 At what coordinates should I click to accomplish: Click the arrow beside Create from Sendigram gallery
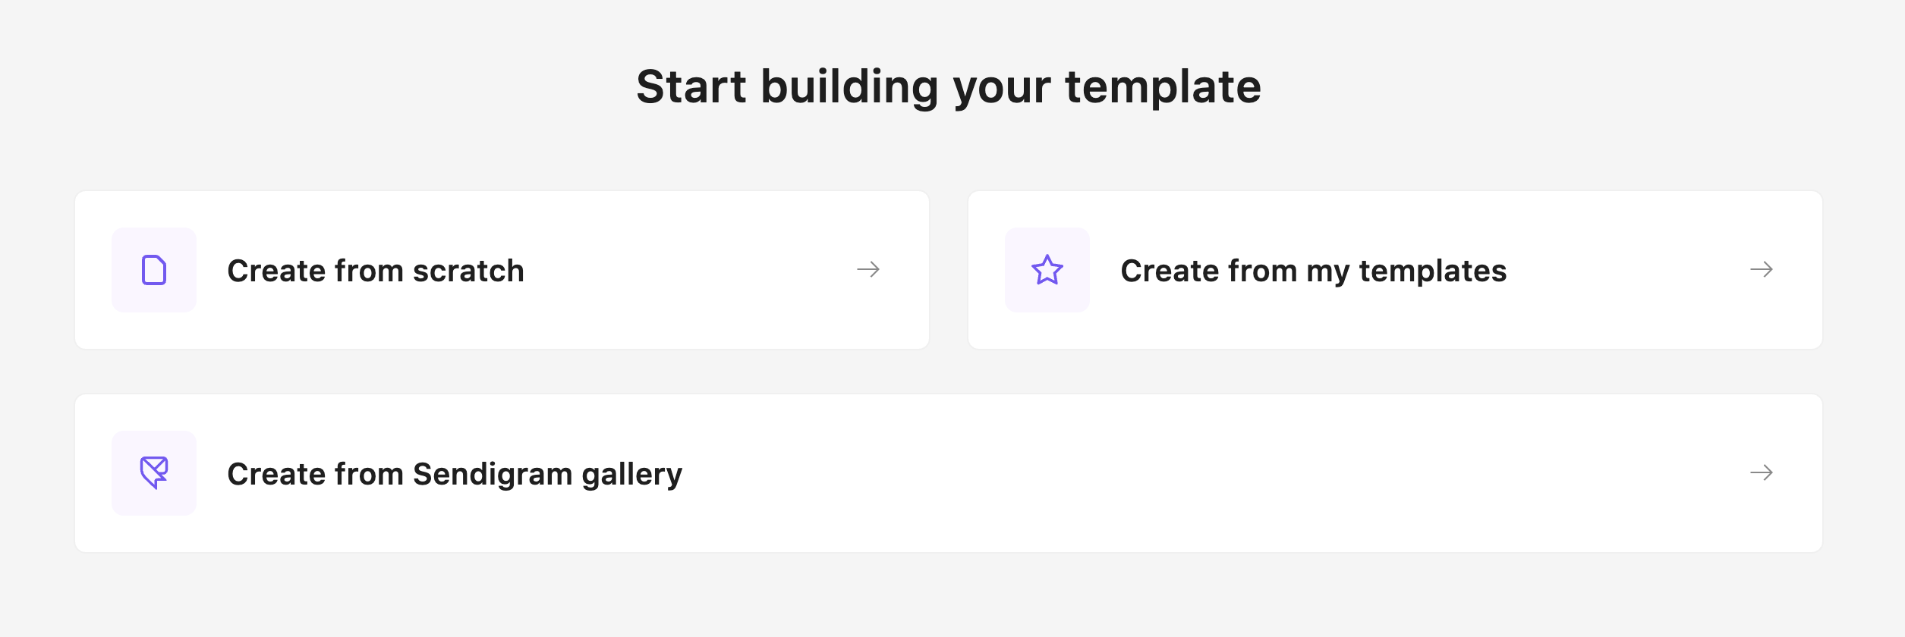1762,473
